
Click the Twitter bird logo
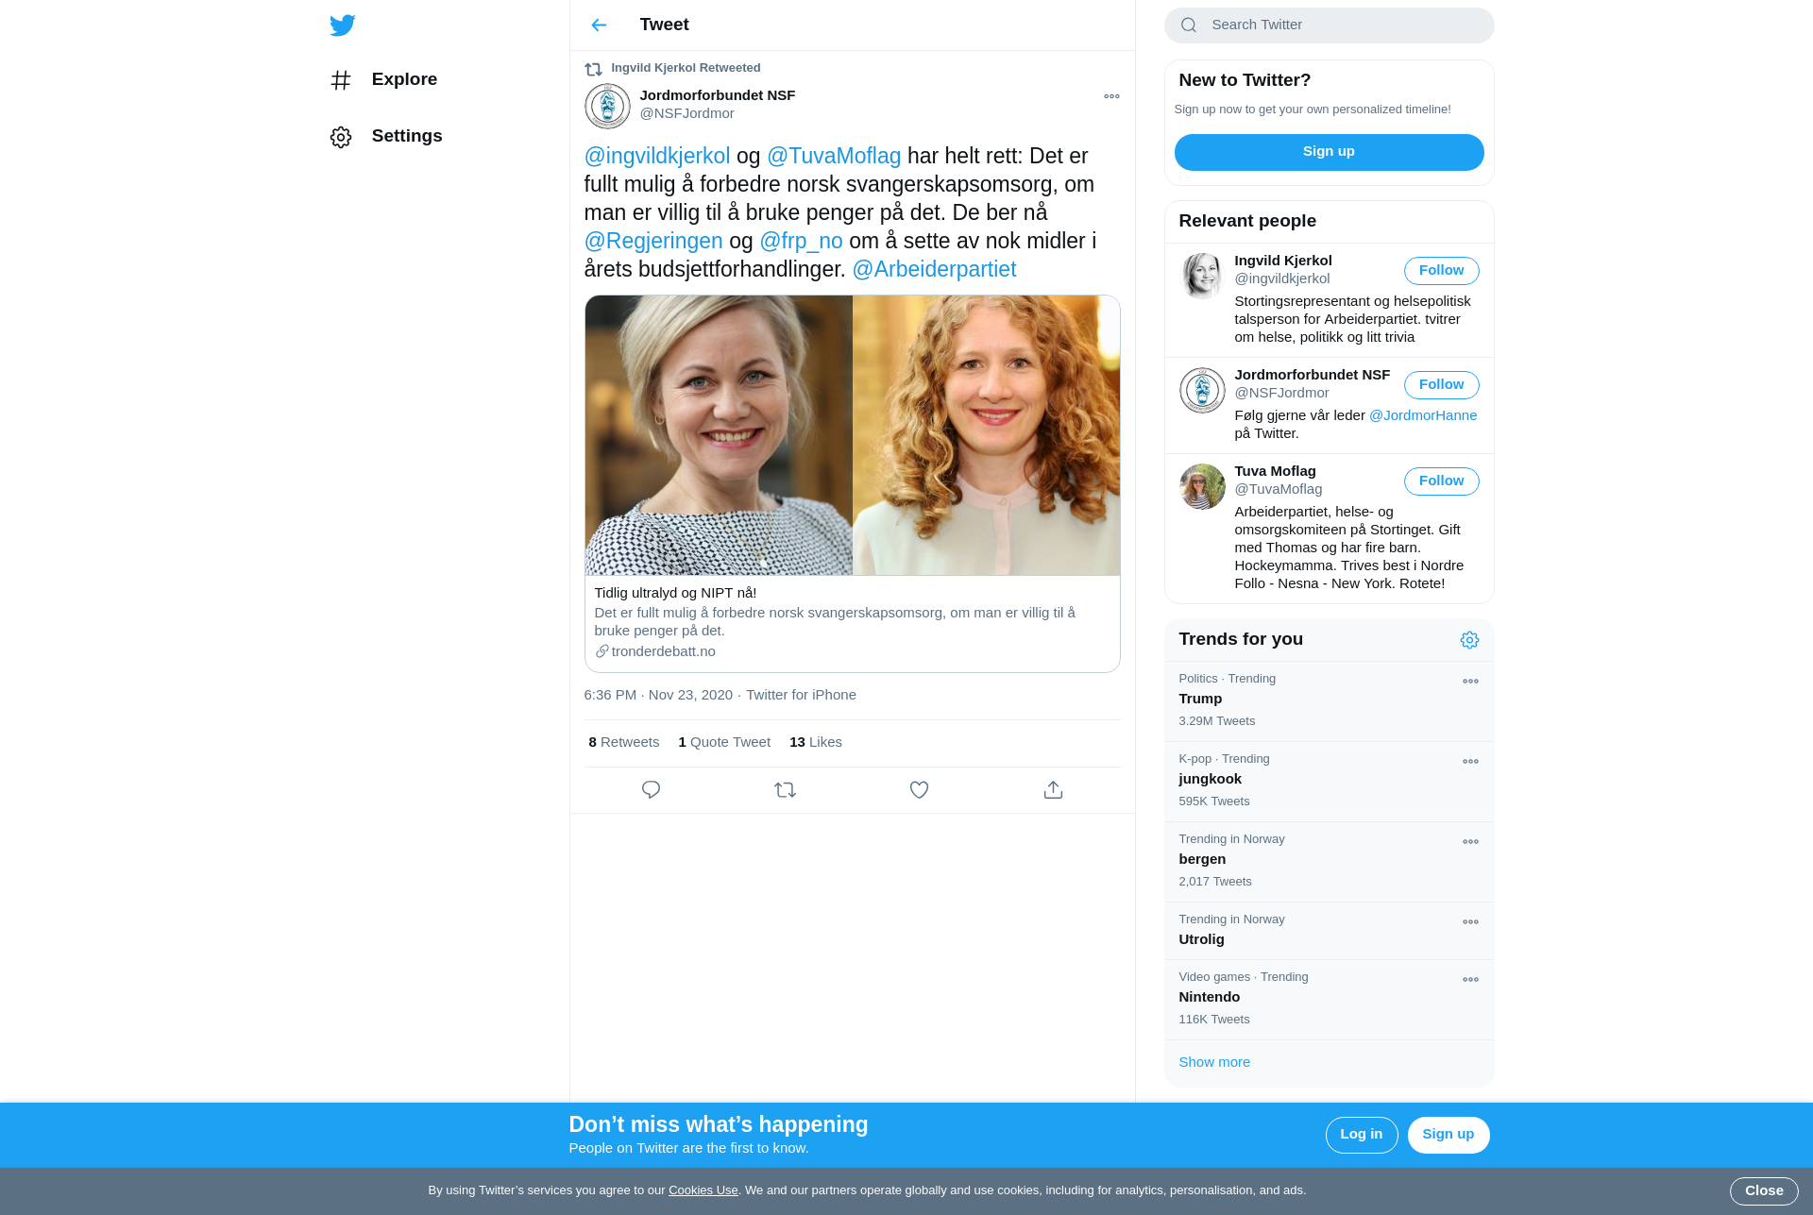click(x=343, y=25)
